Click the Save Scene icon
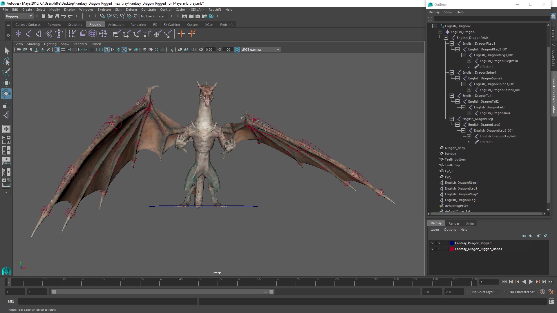 pyautogui.click(x=57, y=16)
